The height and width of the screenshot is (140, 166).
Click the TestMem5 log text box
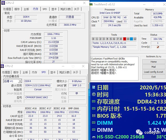pos(114,69)
